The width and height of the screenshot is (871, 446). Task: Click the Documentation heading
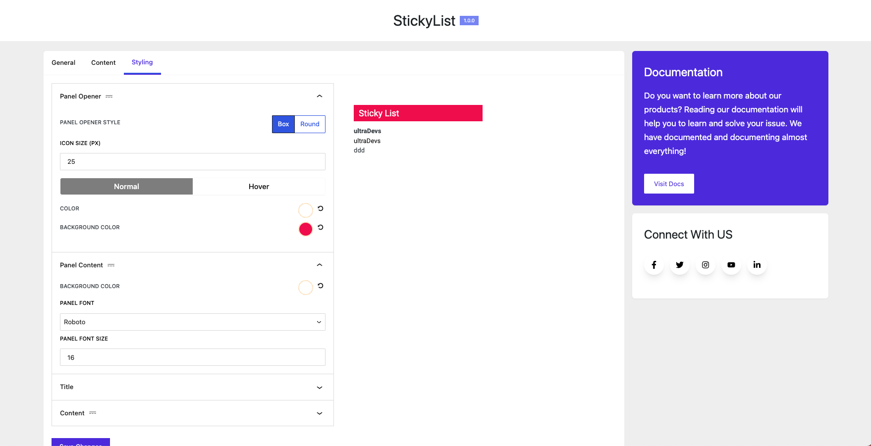click(x=683, y=72)
